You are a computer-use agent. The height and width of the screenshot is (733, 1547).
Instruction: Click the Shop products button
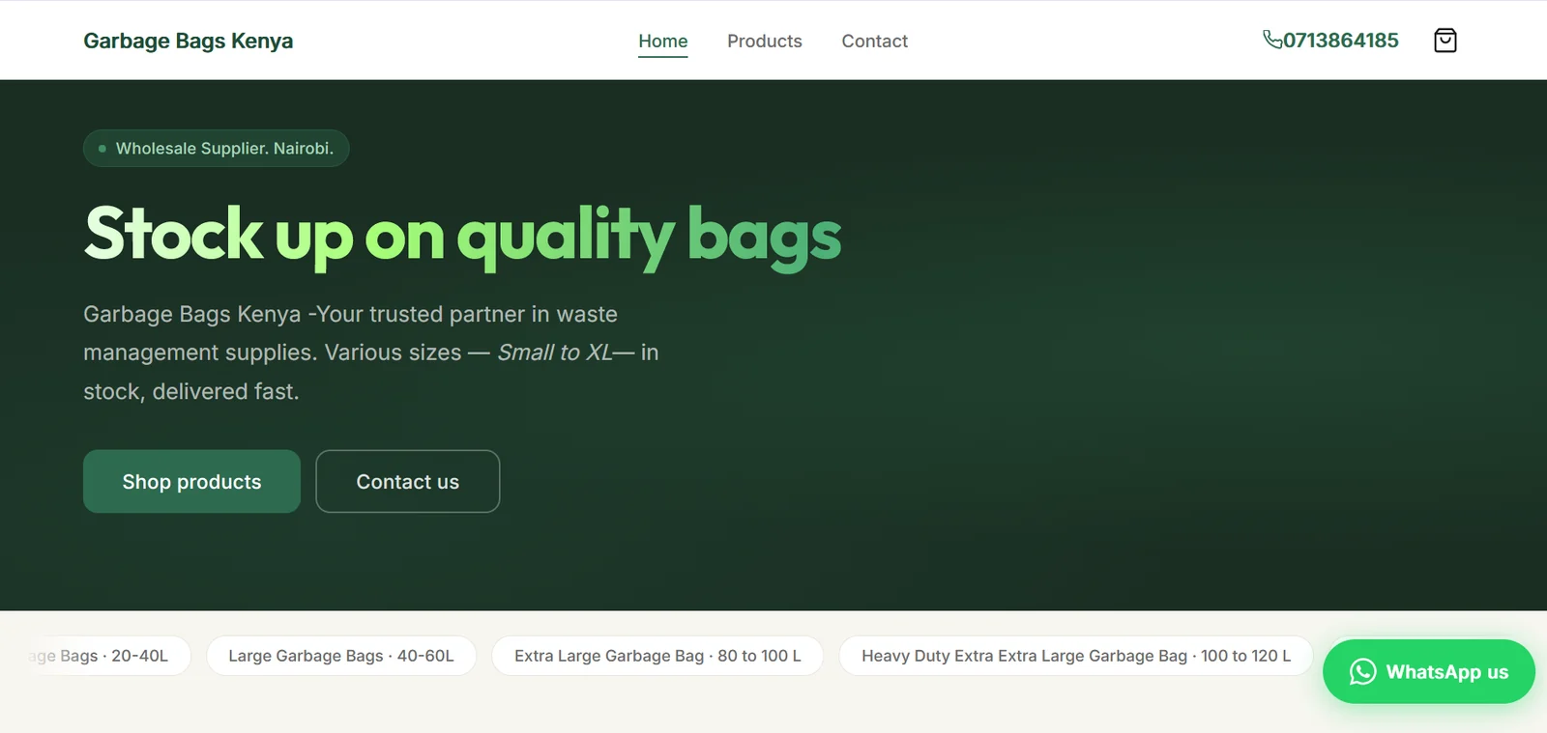tap(191, 481)
